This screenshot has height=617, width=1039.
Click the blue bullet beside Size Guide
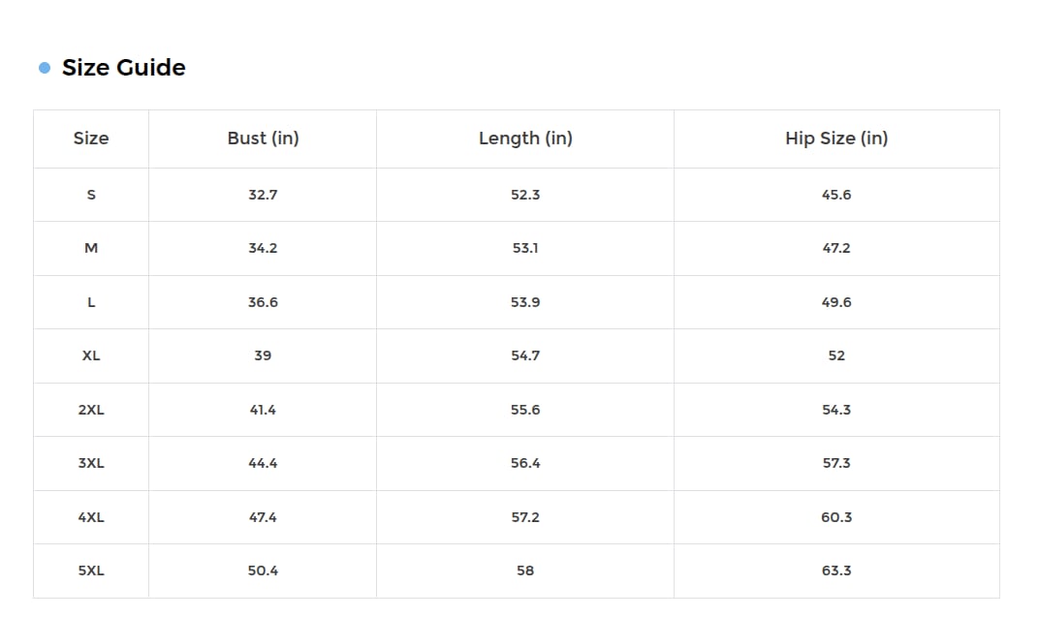tap(45, 68)
